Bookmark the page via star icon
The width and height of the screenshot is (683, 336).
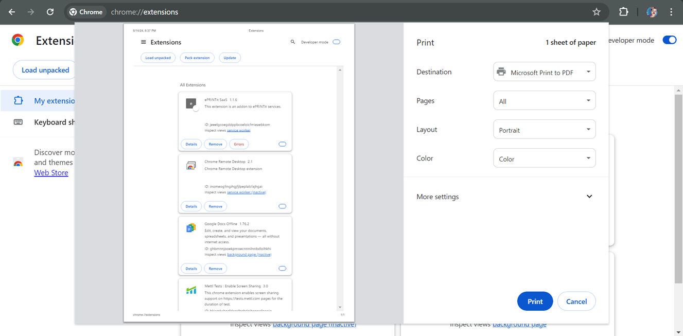597,11
